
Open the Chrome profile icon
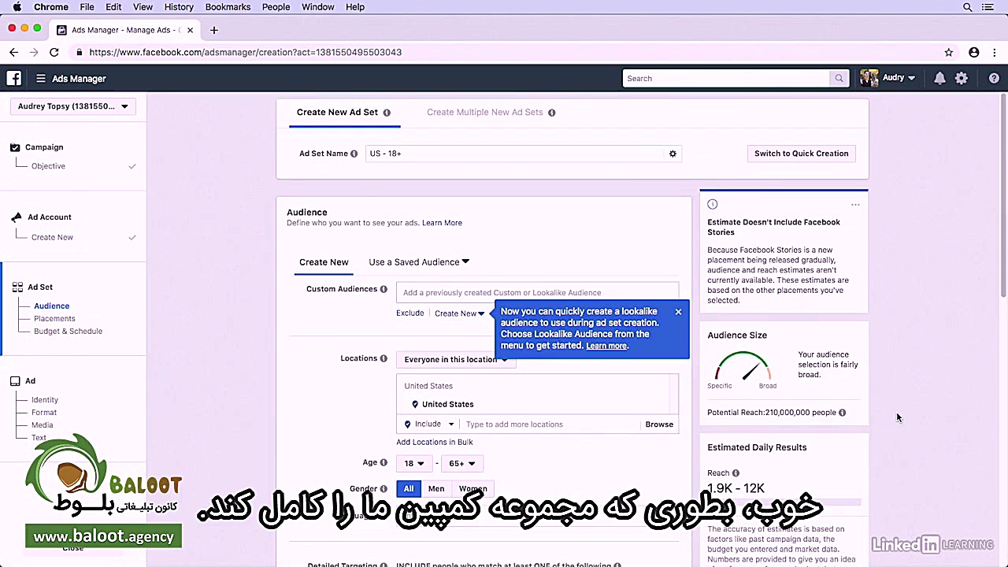click(x=974, y=52)
